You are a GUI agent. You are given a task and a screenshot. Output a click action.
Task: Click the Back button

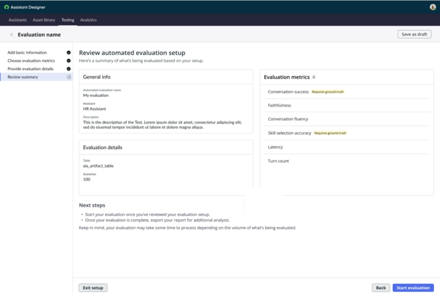(381, 288)
